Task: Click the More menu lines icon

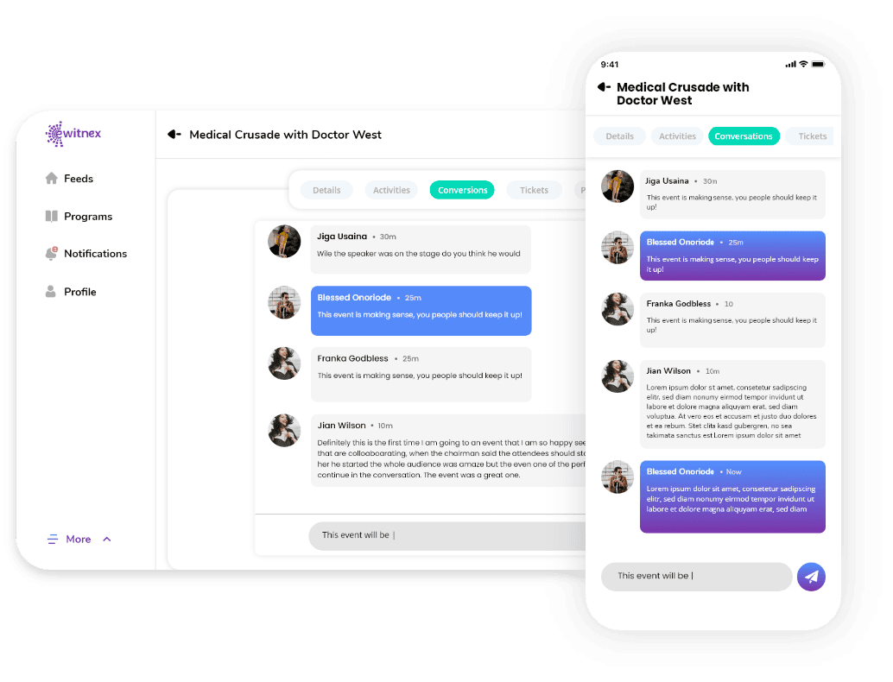Action: [x=53, y=539]
